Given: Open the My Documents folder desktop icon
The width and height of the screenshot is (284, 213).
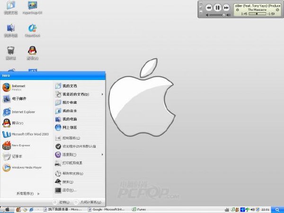Looking at the screenshot, I should [x=11, y=7].
